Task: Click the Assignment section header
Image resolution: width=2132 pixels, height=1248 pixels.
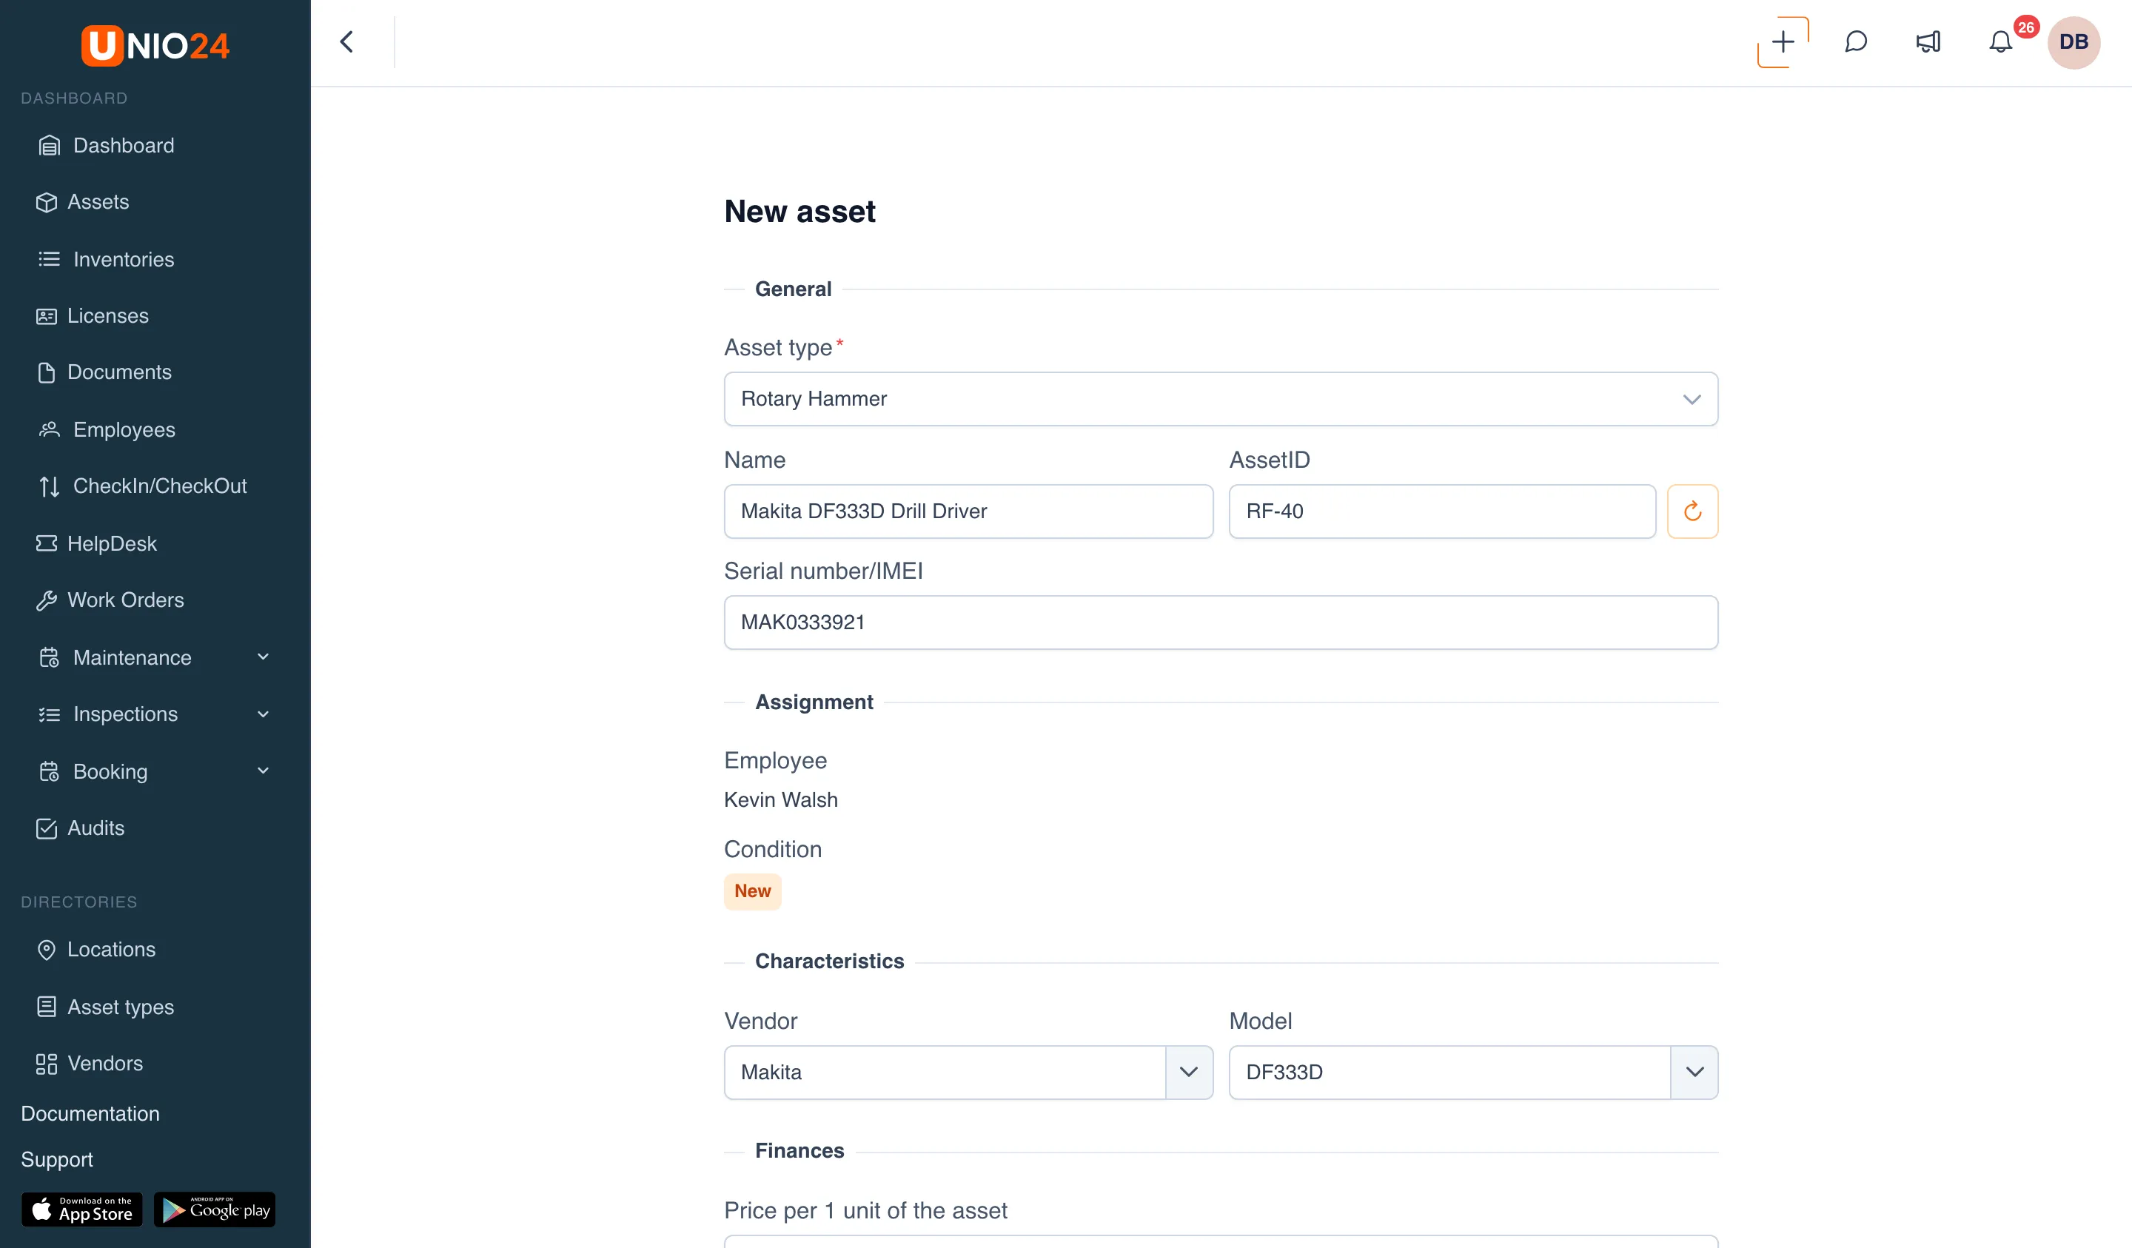Action: point(814,702)
